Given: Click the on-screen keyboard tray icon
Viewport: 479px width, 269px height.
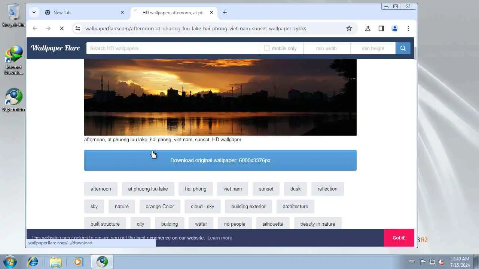Looking at the screenshot, I should click(x=412, y=262).
